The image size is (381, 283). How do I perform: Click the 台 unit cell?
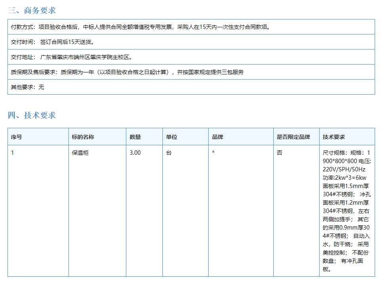[x=169, y=153]
